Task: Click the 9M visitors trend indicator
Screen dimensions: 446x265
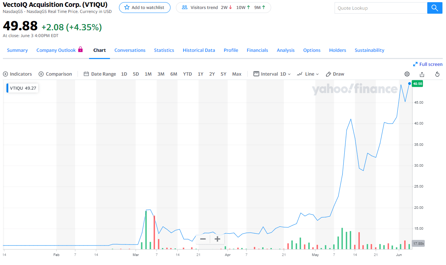Action: pos(260,8)
